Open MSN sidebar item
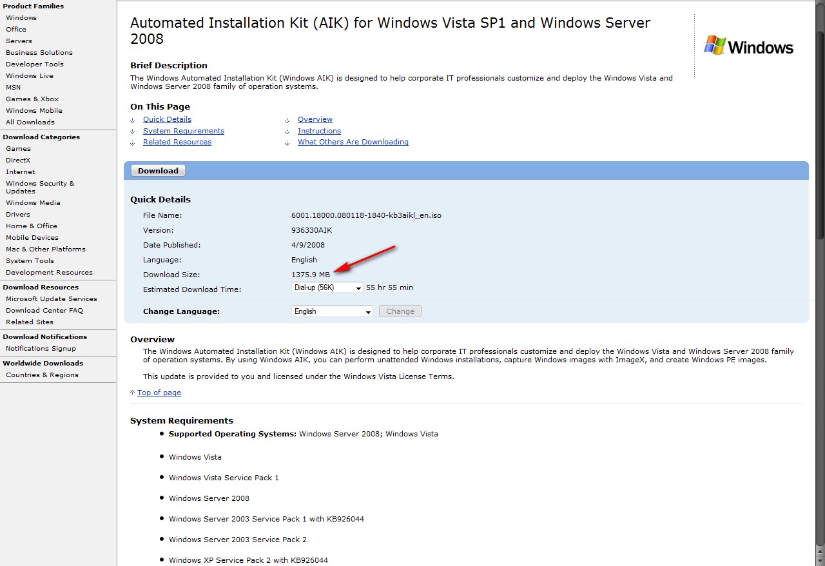The height and width of the screenshot is (566, 825). pos(14,88)
